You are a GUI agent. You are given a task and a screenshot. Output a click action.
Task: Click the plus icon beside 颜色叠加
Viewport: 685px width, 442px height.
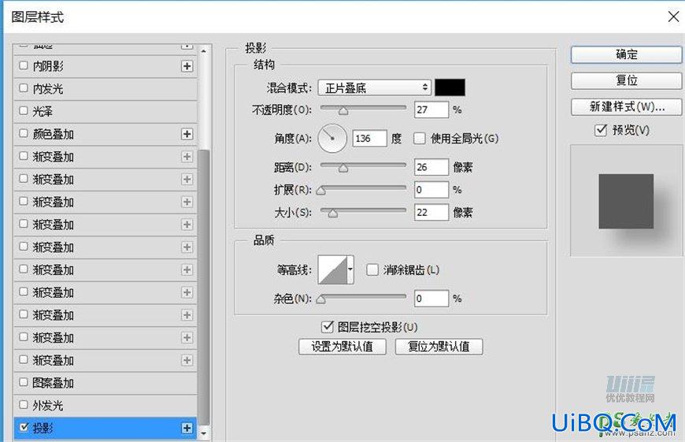187,134
